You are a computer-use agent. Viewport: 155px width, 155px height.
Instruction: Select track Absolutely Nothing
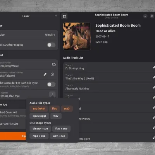109,87
